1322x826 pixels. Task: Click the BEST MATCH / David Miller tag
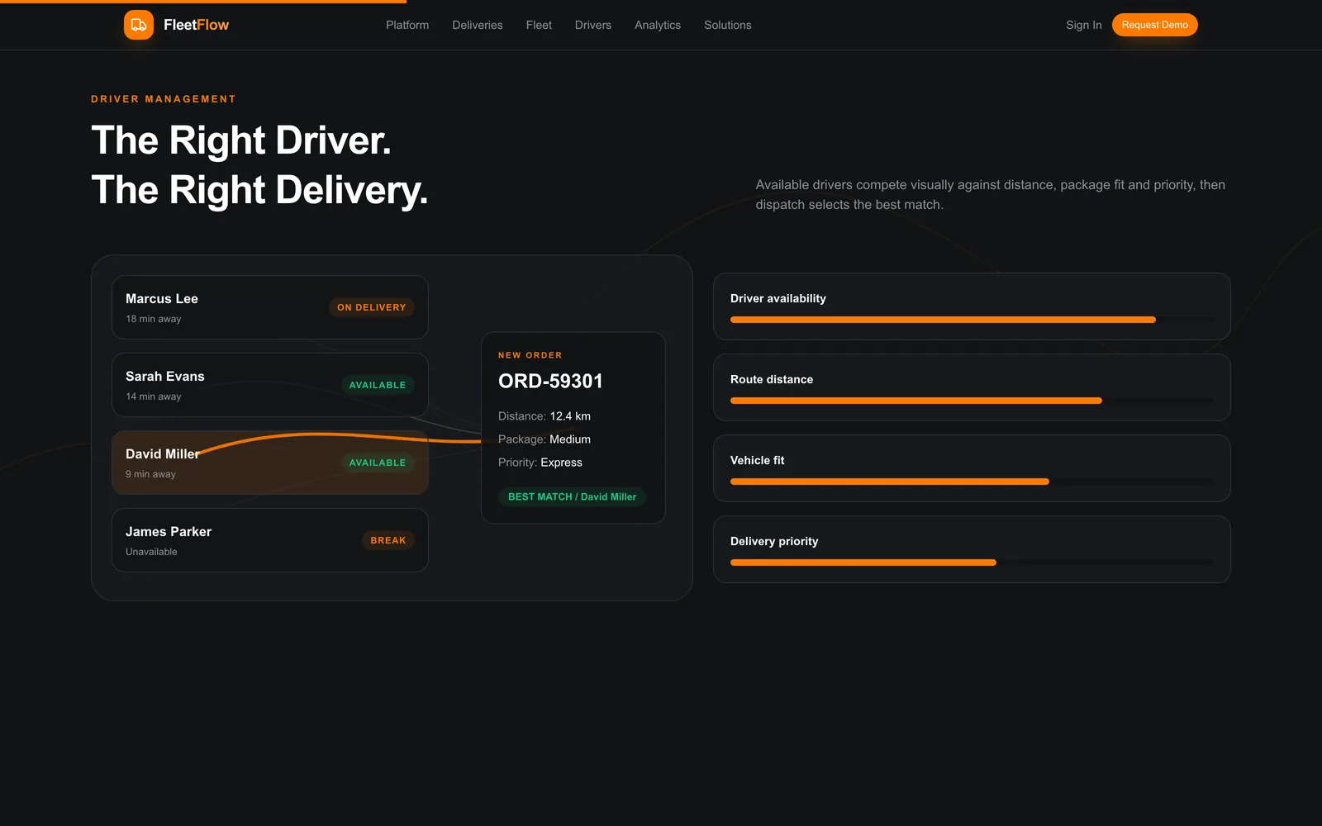572,496
